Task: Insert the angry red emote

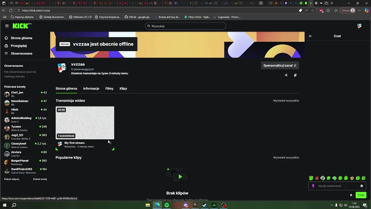Action: (x=317, y=178)
